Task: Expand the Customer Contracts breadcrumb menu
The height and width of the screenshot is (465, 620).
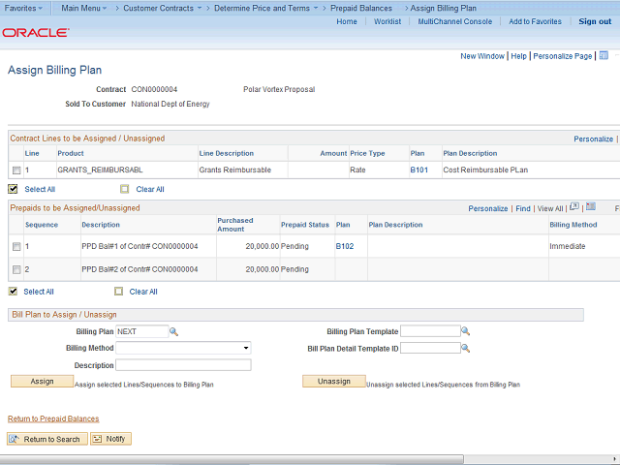Action: (x=163, y=8)
